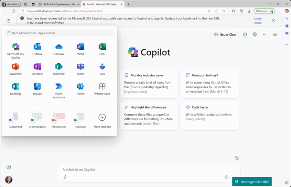The height and width of the screenshot is (187, 291).
Task: Toggle the Copilot side panel icon
Action: [275, 35]
